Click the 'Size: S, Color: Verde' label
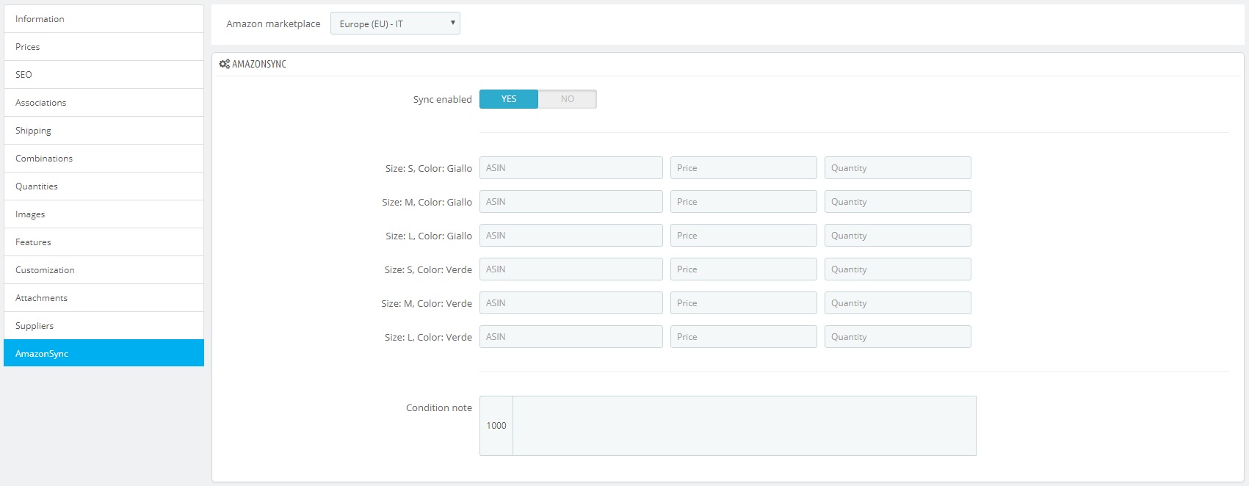The image size is (1249, 486). click(x=429, y=270)
